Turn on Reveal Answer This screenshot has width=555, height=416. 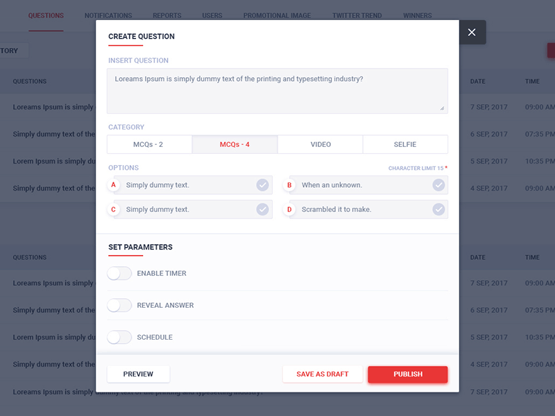click(119, 305)
